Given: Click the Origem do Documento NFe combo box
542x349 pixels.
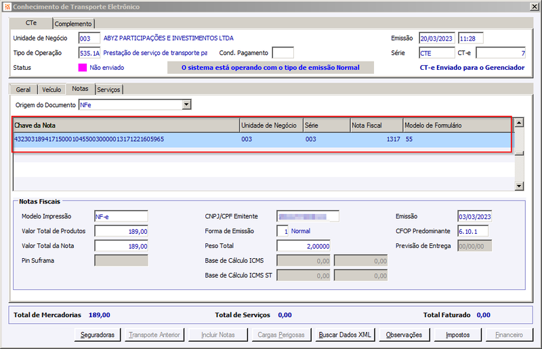Looking at the screenshot, I should tap(135, 104).
